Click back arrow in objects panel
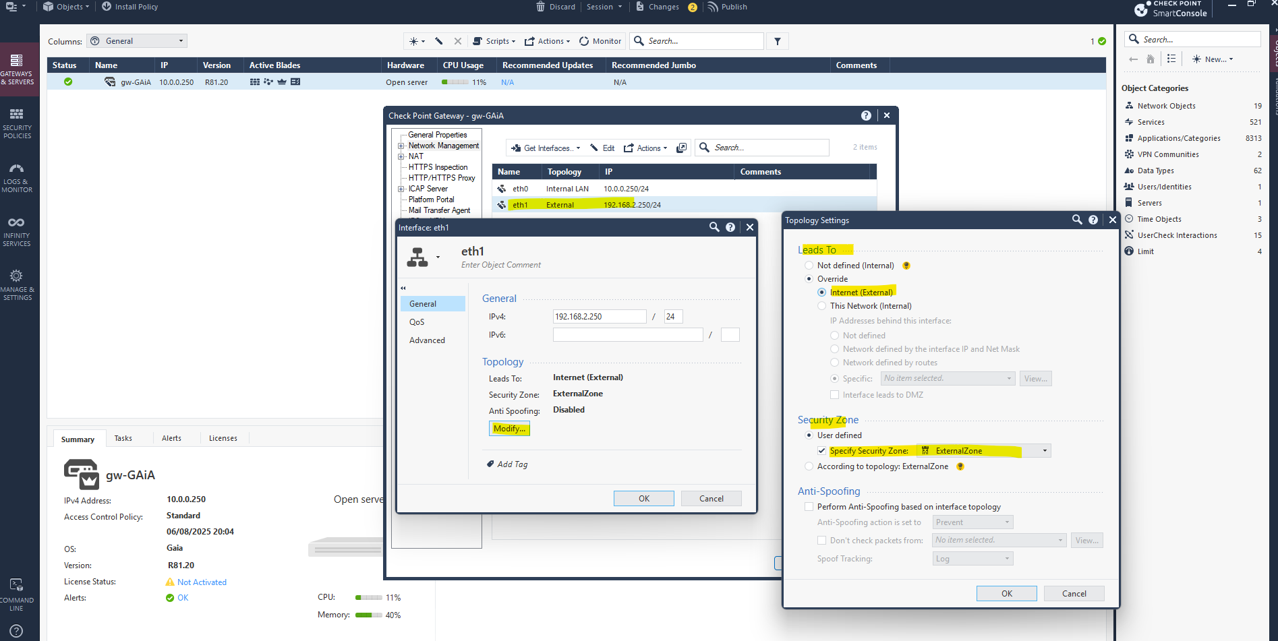The height and width of the screenshot is (641, 1278). [1133, 59]
